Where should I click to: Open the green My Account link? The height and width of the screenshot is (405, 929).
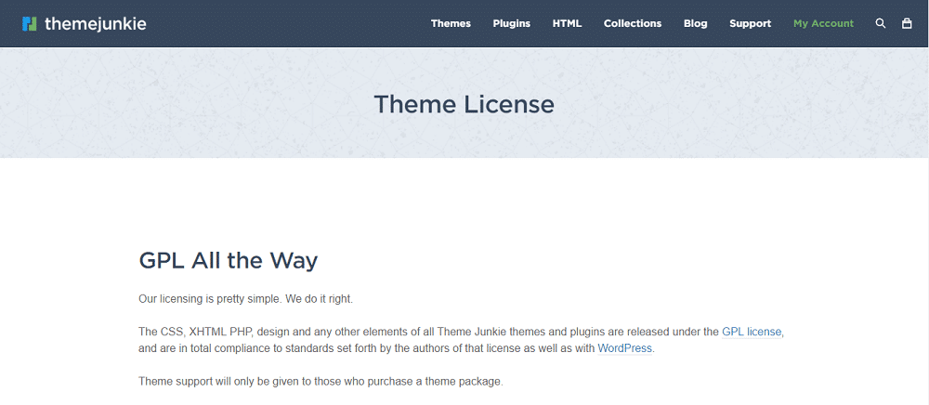823,23
